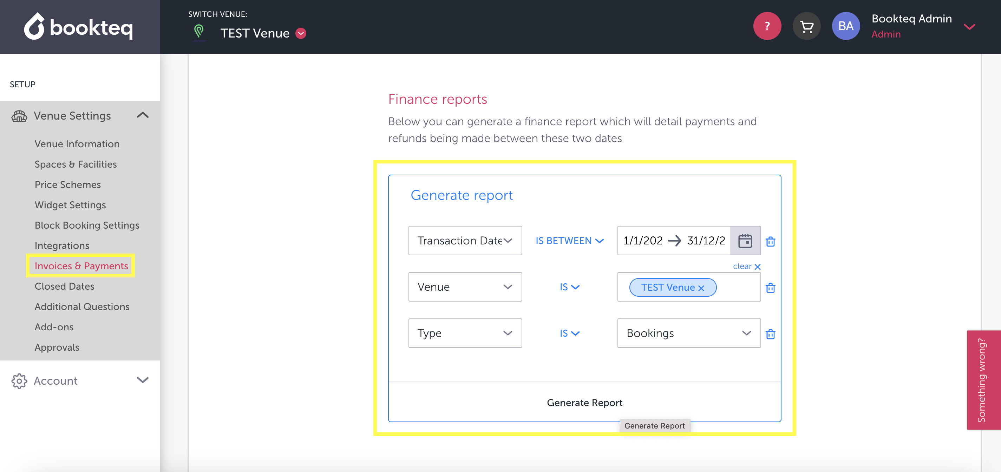Screen dimensions: 1001x472
Task: Expand the Account section
Action: (x=143, y=380)
